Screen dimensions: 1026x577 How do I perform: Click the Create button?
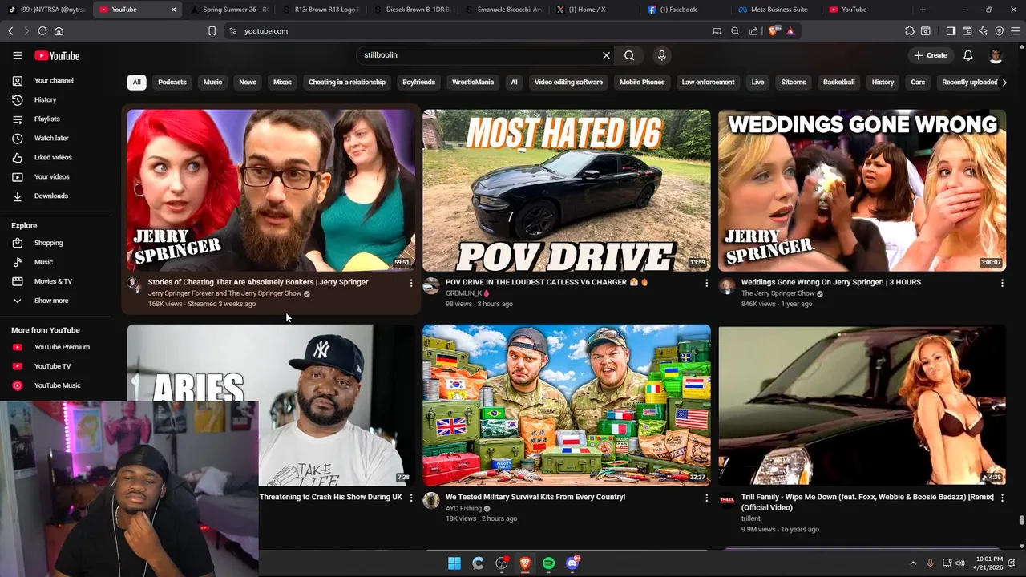click(x=930, y=55)
